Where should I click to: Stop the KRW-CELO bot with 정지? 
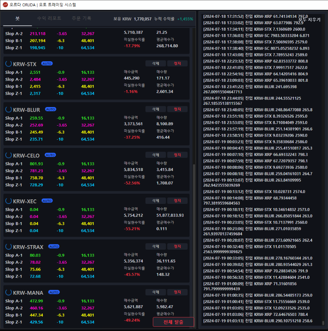point(177,155)
